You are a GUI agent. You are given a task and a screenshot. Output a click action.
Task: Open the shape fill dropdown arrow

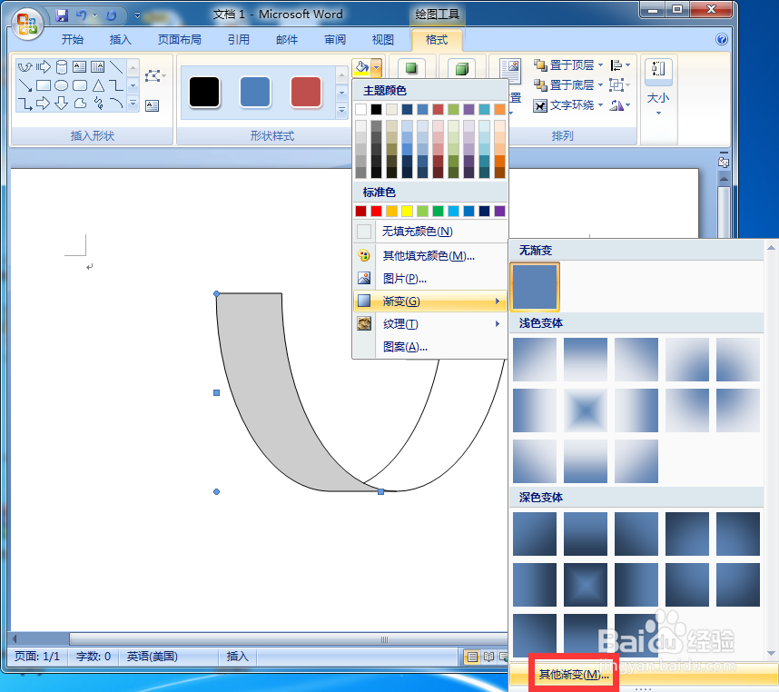377,67
